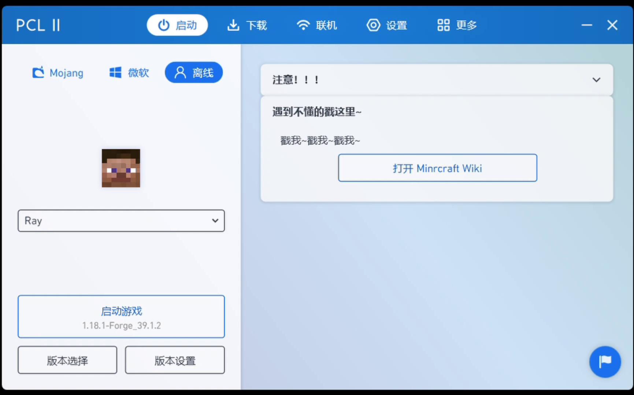Image resolution: width=634 pixels, height=395 pixels.
Task: Launch 1.18.1-Forge with 启动游戏
Action: pyautogui.click(x=121, y=317)
